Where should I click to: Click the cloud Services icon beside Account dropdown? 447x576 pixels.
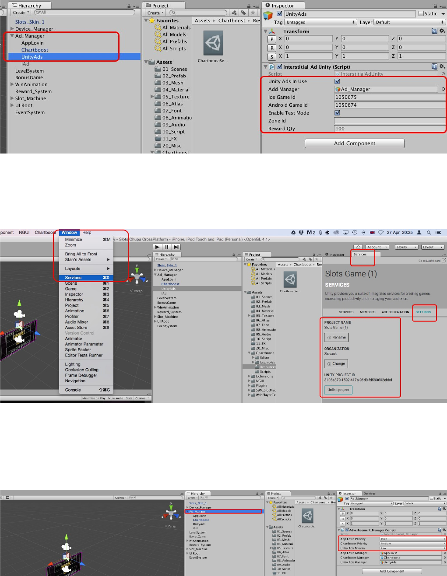358,247
